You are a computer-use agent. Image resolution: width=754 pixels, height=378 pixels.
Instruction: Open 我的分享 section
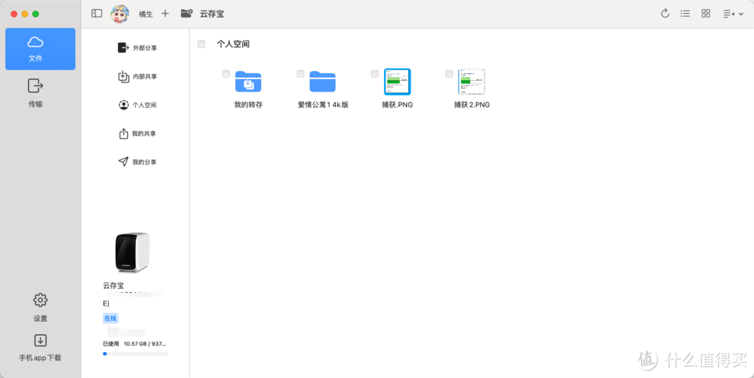(138, 162)
